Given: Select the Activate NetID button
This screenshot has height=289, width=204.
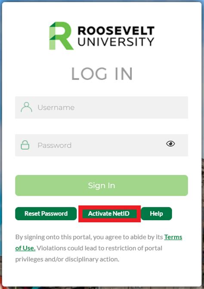Looking at the screenshot, I should click(109, 213).
